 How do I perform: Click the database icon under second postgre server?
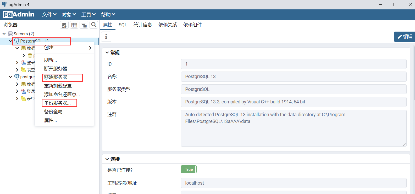click(x=23, y=84)
